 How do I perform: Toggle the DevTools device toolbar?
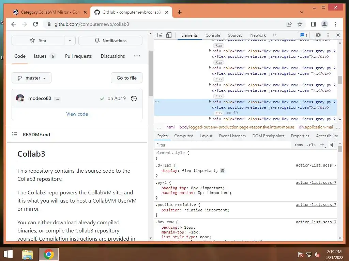169,35
